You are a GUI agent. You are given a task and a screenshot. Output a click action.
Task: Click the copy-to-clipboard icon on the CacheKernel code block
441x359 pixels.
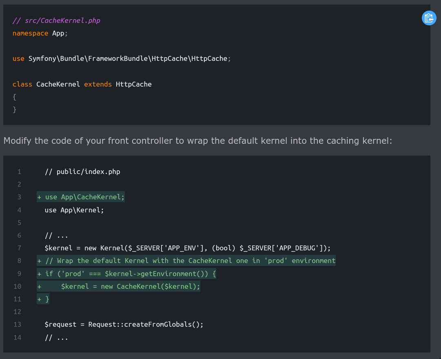[429, 18]
